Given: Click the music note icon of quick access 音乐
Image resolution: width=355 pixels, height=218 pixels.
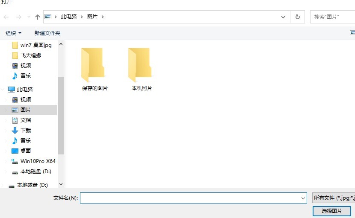Looking at the screenshot, I should click(15, 76).
